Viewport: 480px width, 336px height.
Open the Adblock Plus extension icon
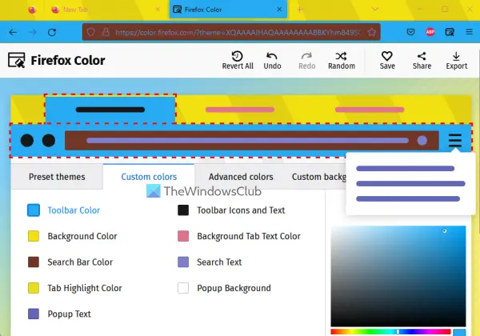click(430, 32)
